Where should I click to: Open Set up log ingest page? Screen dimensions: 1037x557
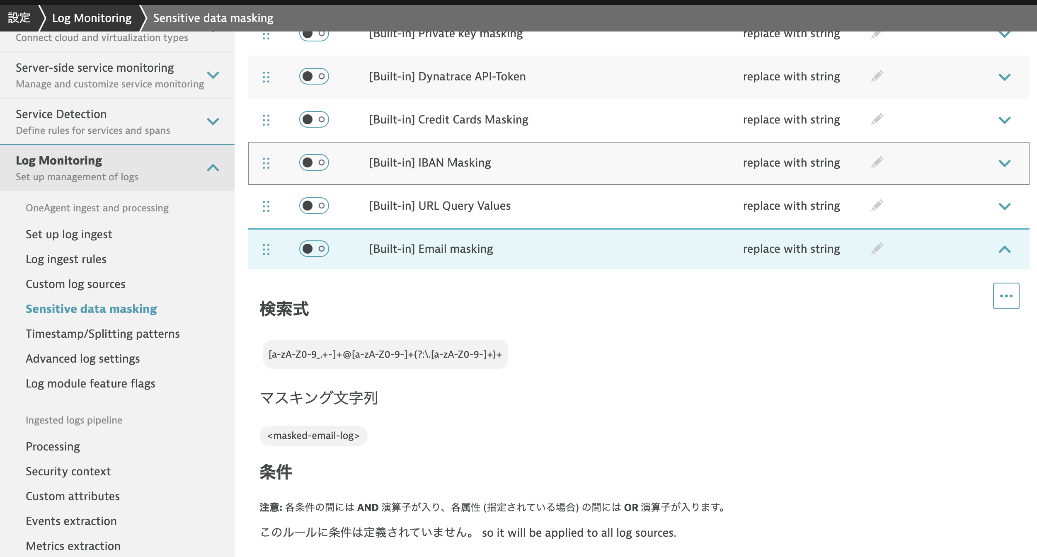(69, 234)
